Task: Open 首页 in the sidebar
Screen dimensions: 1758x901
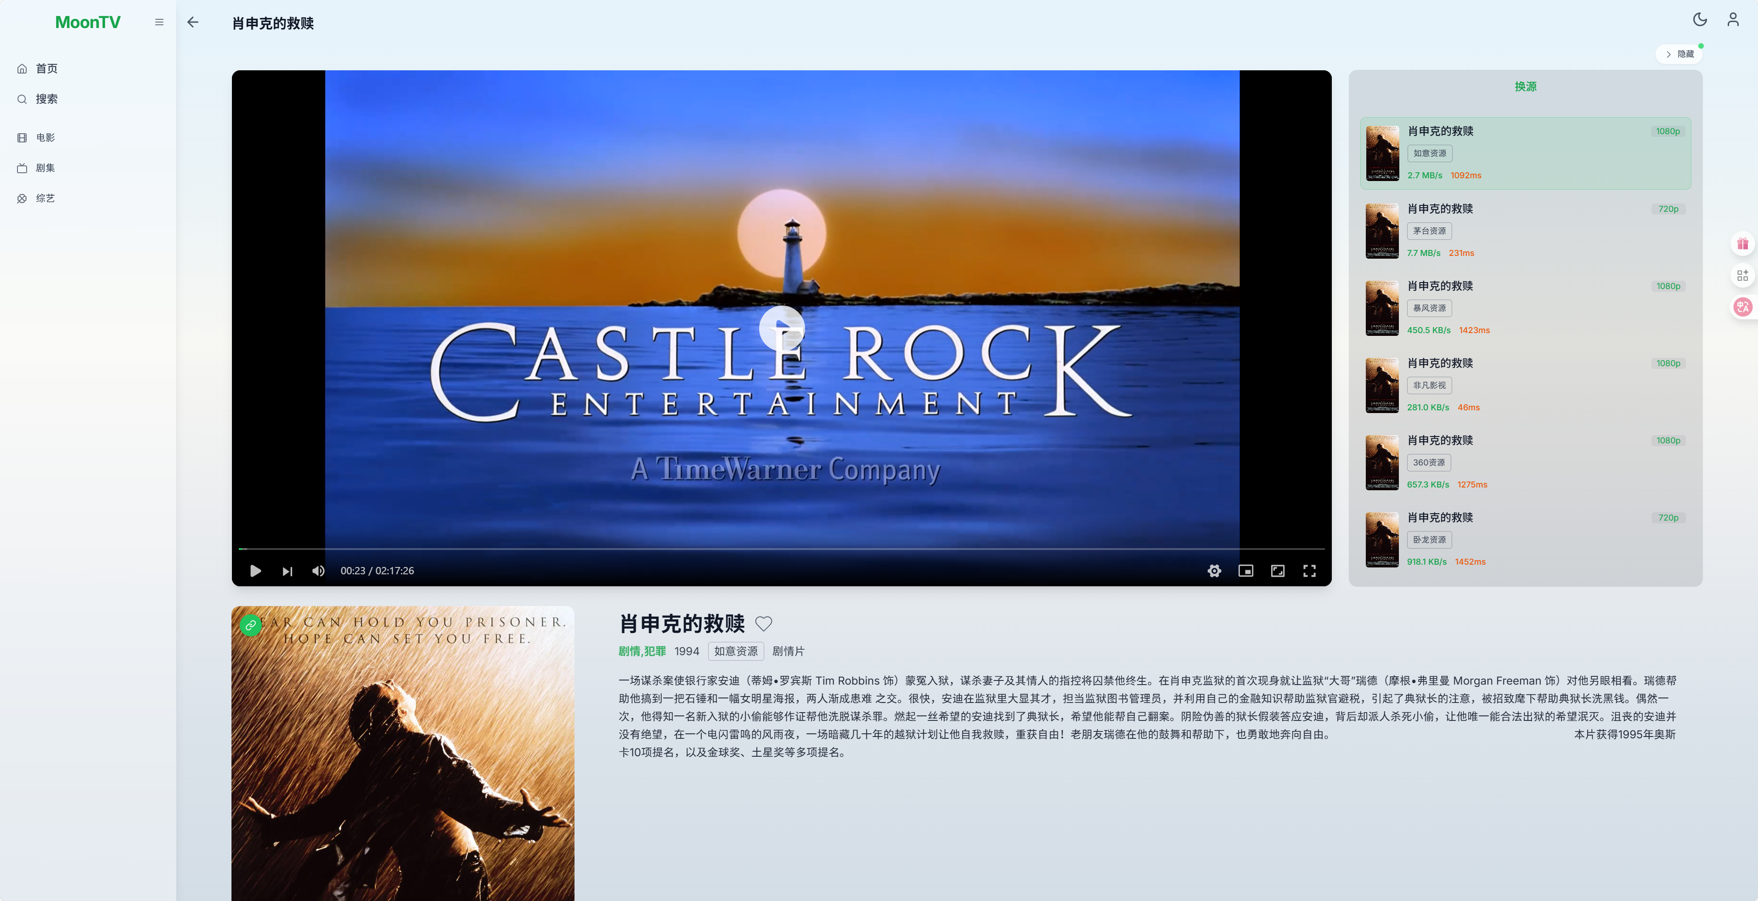Action: (87, 68)
